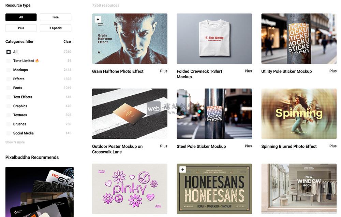View the pinky chrome text effect thumbnail
Image resolution: width=341 pixels, height=217 pixels.
coord(130,189)
